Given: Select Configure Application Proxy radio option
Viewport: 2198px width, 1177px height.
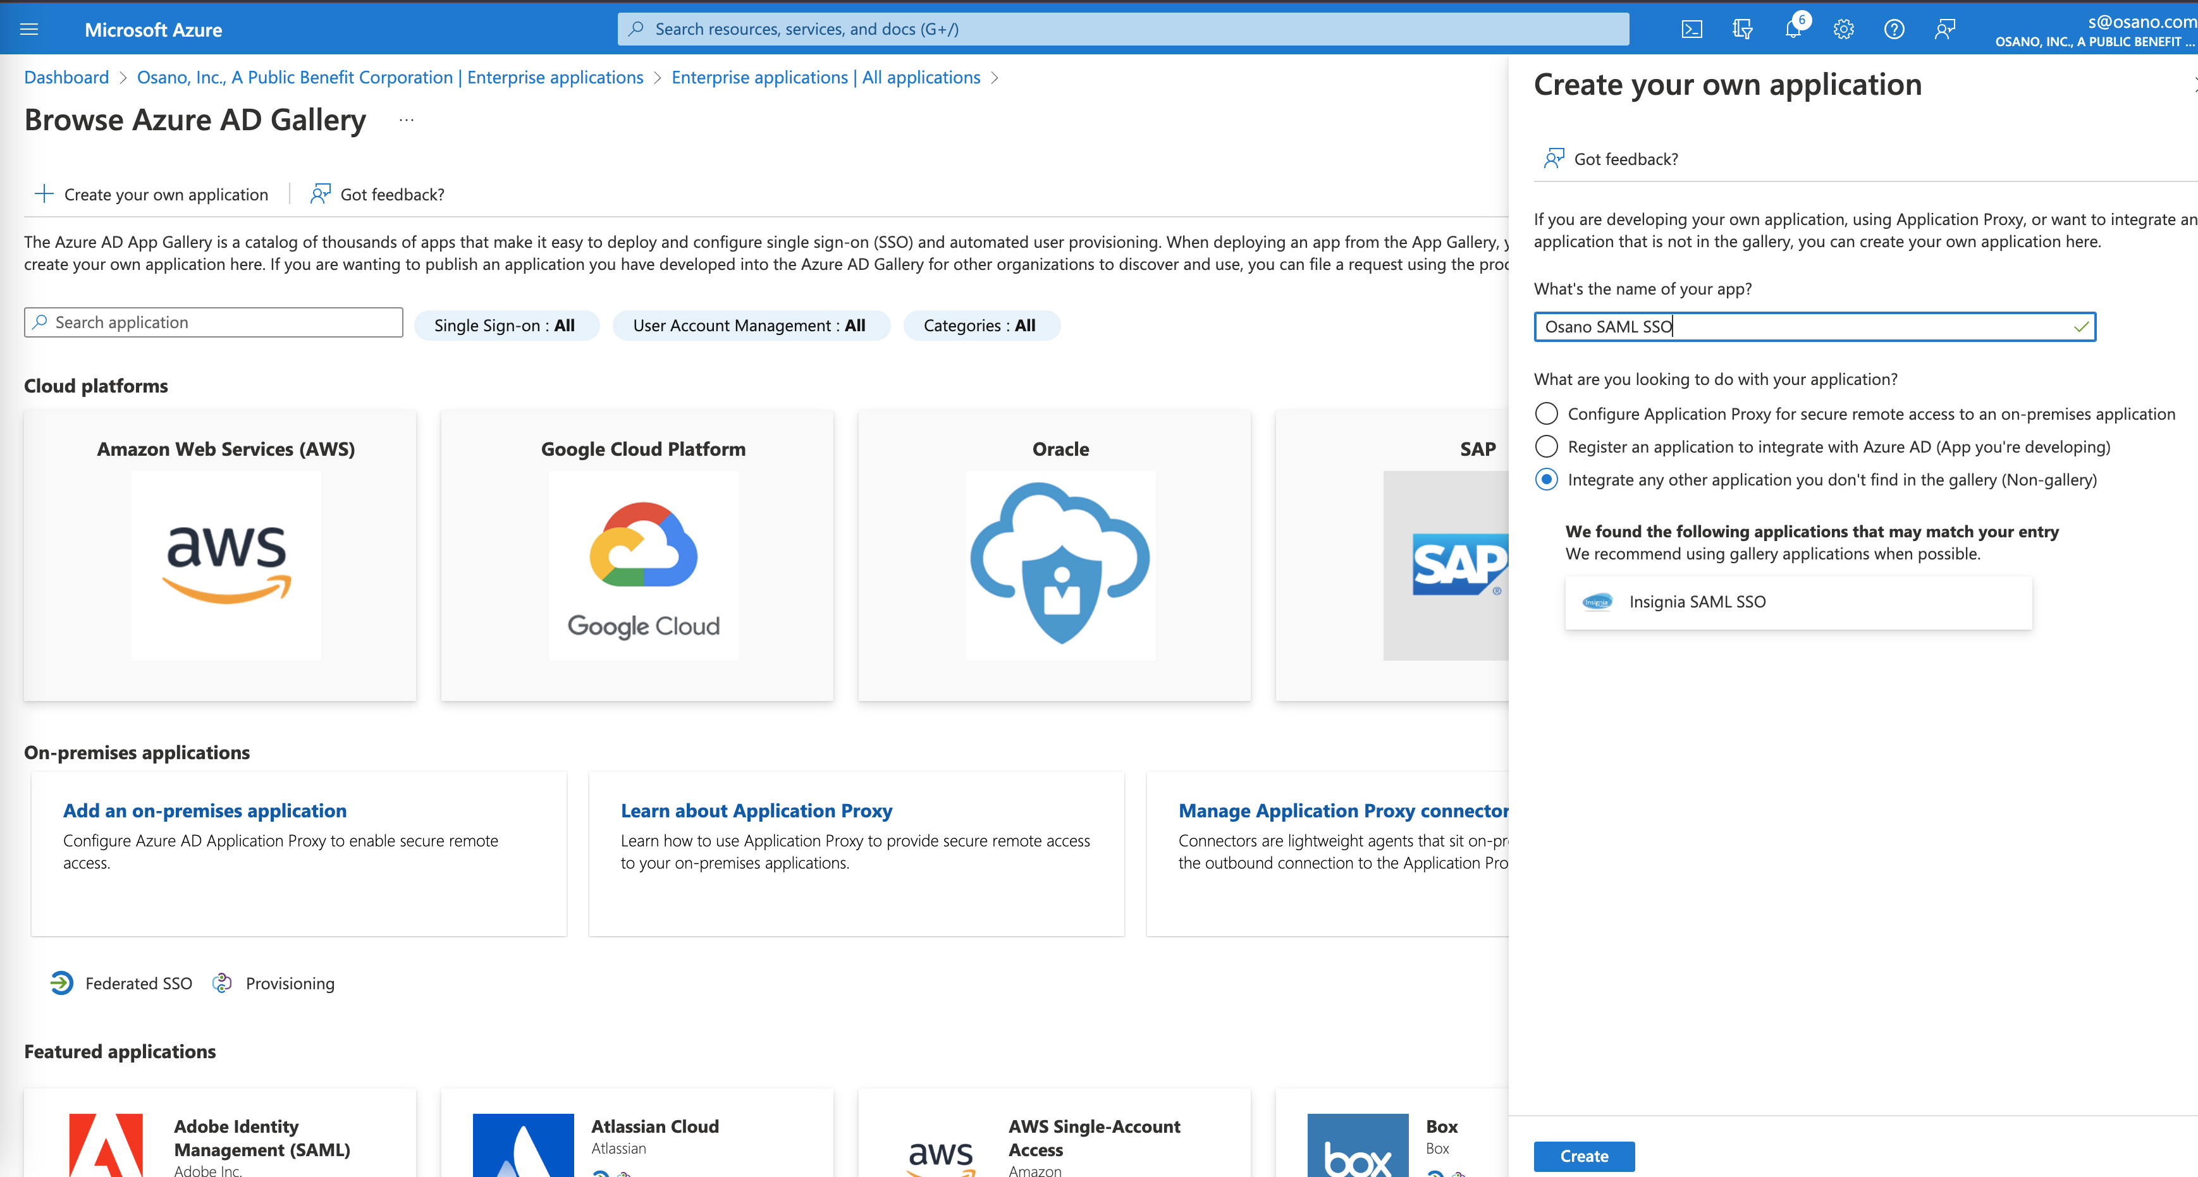Looking at the screenshot, I should tap(1546, 413).
